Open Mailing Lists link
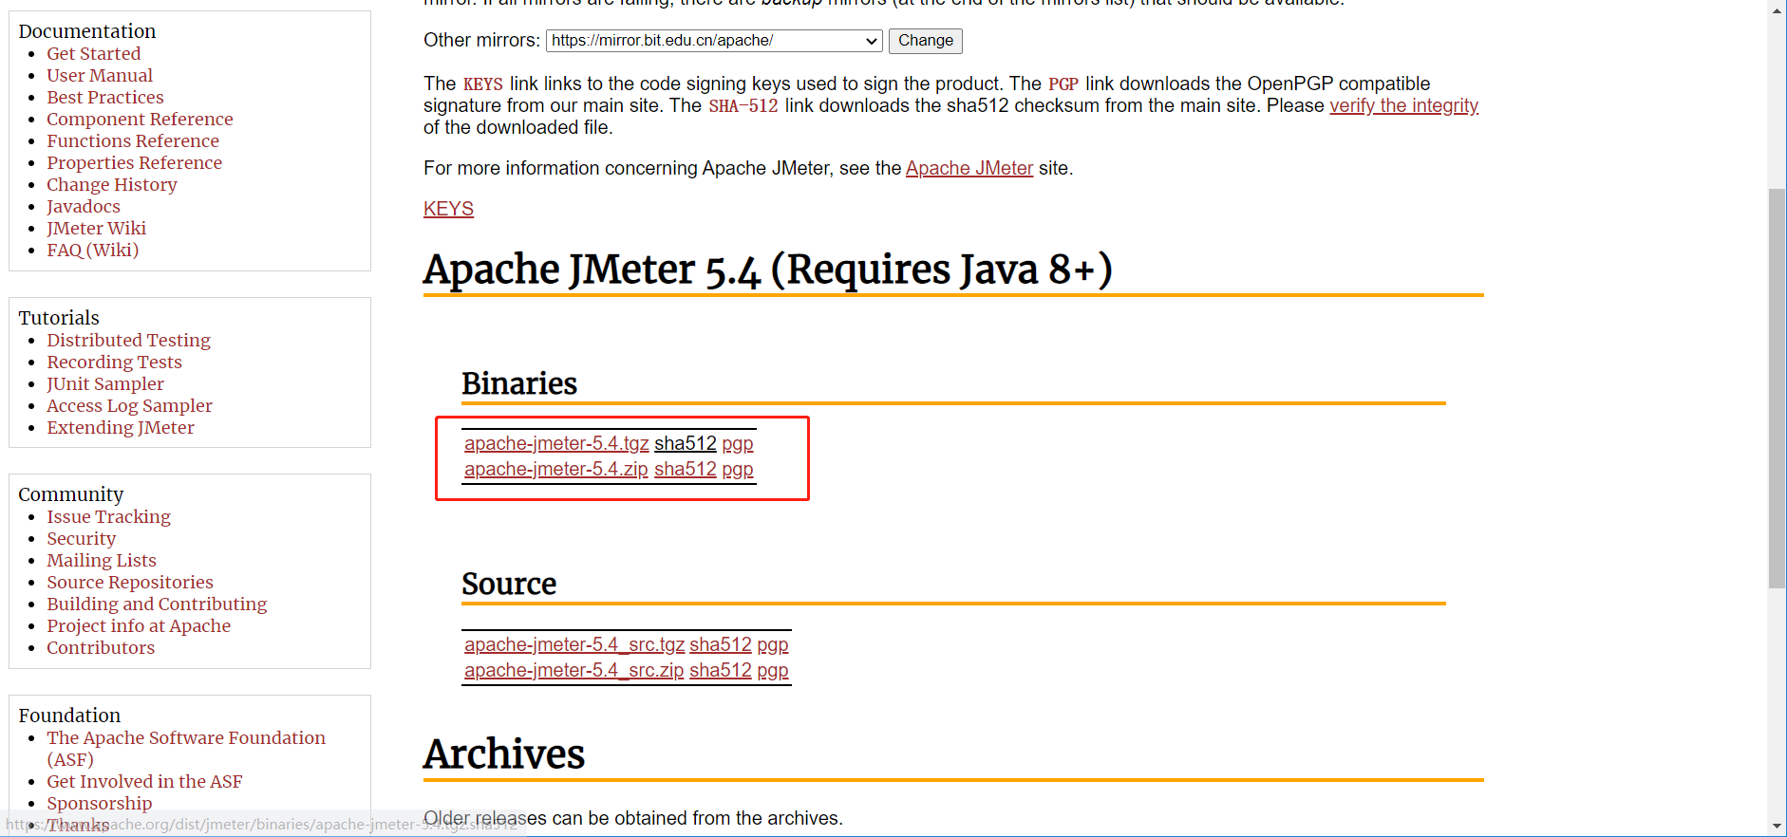This screenshot has width=1787, height=837. [x=102, y=561]
